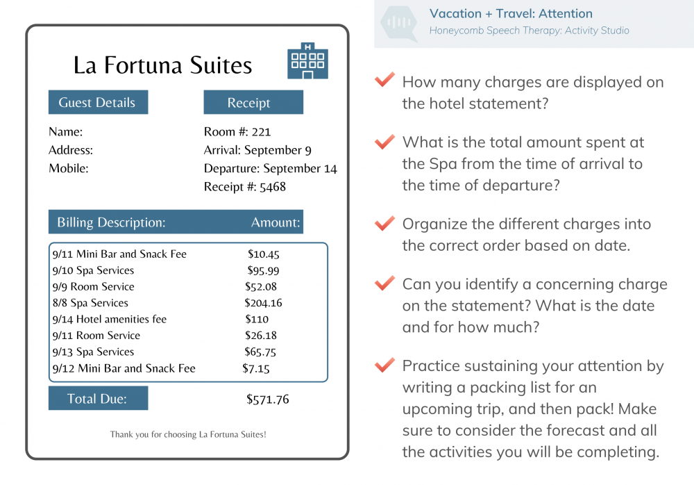Image resolution: width=694 pixels, height=485 pixels.
Task: Click the Name field in guest details
Action: [x=65, y=131]
